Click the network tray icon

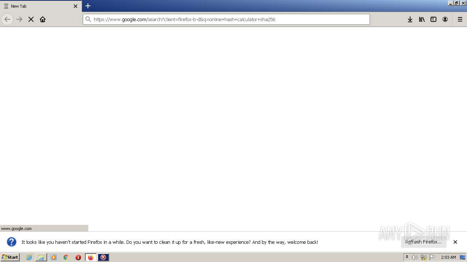[x=424, y=257]
